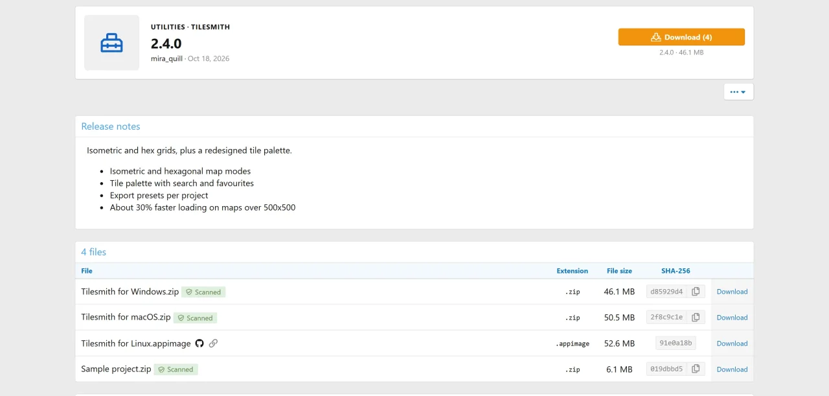
Task: Click the File size column header
Action: [619, 271]
